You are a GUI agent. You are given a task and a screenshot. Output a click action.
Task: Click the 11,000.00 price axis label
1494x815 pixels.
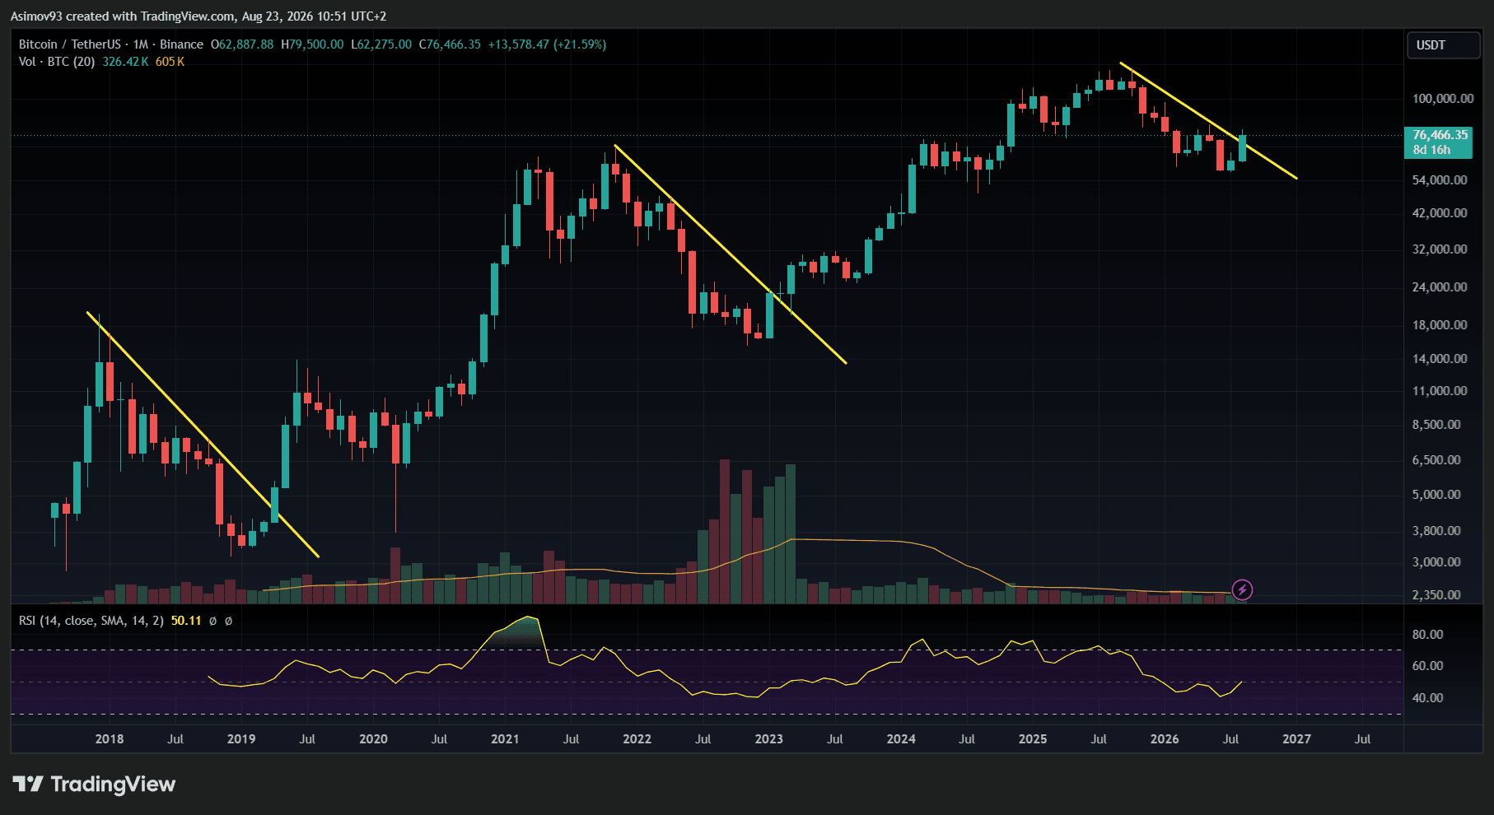(x=1440, y=391)
